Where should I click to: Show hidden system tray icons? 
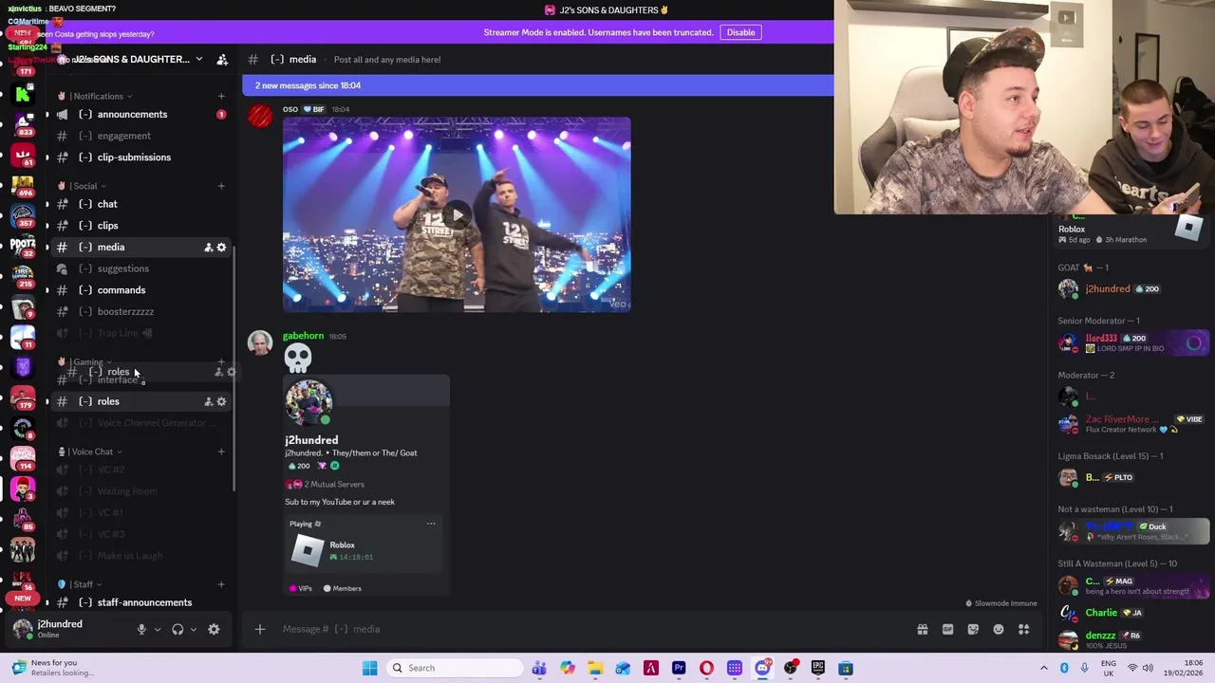[x=1043, y=668]
